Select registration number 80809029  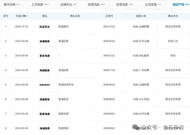tap(109, 99)
